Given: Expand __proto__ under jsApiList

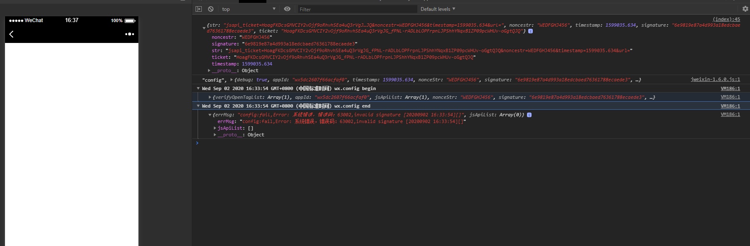Looking at the screenshot, I should click(215, 135).
